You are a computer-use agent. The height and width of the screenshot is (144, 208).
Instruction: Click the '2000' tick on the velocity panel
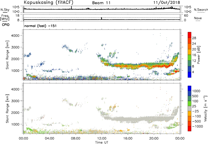click(15, 113)
